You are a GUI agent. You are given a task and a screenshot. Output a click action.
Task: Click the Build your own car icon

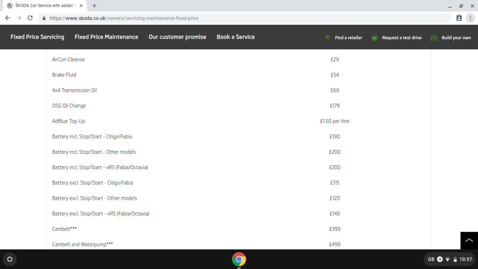click(x=434, y=38)
